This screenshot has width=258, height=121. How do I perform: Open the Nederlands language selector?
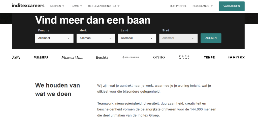[203, 6]
